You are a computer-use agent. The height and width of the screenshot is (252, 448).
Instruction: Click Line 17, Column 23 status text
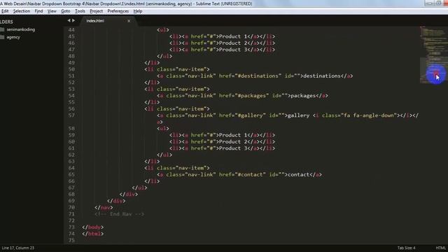17,248
